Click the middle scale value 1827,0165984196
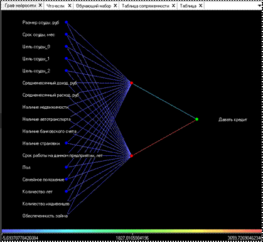The image size is (263, 242). pos(132,238)
